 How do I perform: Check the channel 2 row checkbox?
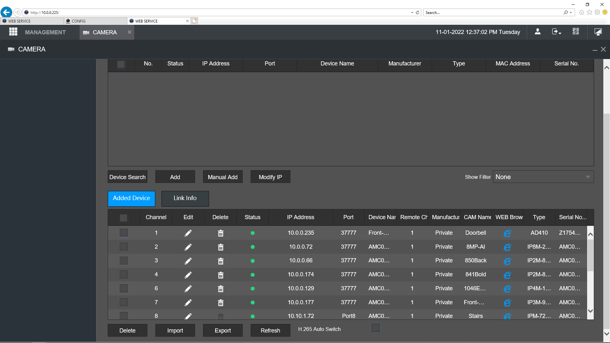[124, 247]
